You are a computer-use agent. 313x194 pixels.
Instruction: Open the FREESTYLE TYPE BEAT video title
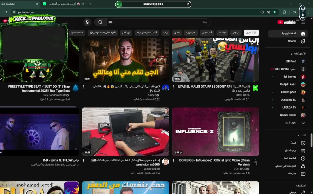click(39, 89)
